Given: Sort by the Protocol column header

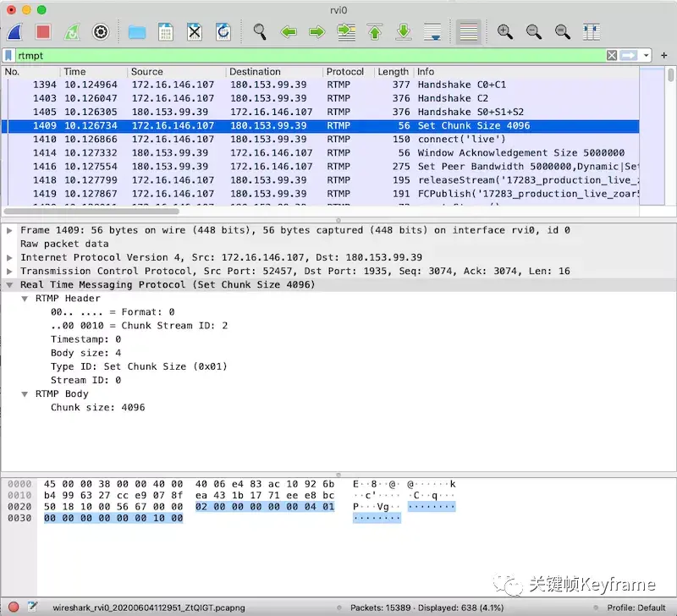Looking at the screenshot, I should tap(348, 72).
